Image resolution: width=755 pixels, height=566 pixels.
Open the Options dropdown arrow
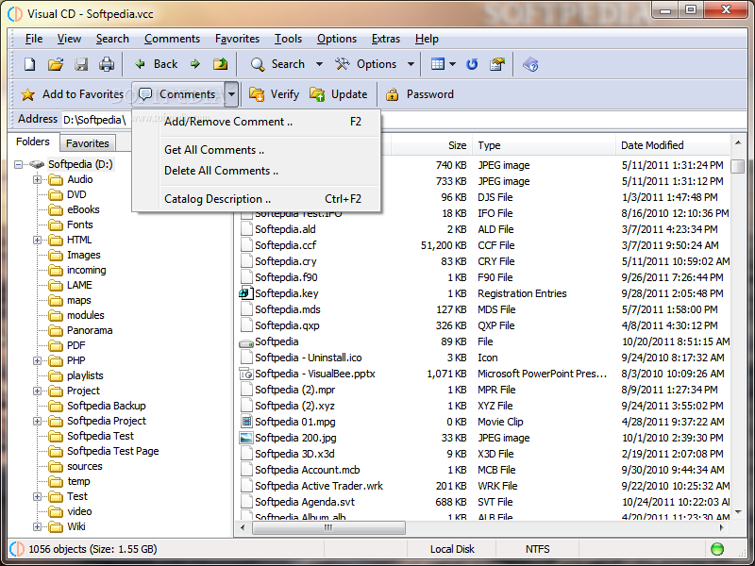click(411, 64)
